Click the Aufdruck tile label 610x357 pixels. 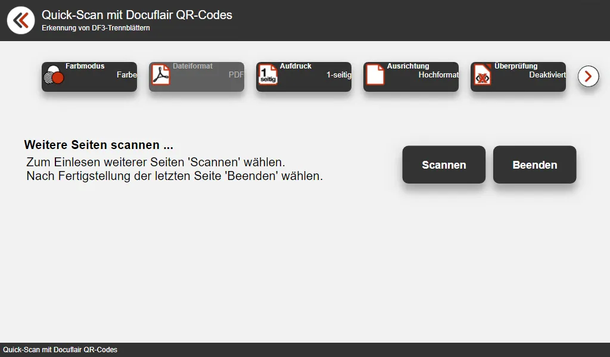click(295, 66)
